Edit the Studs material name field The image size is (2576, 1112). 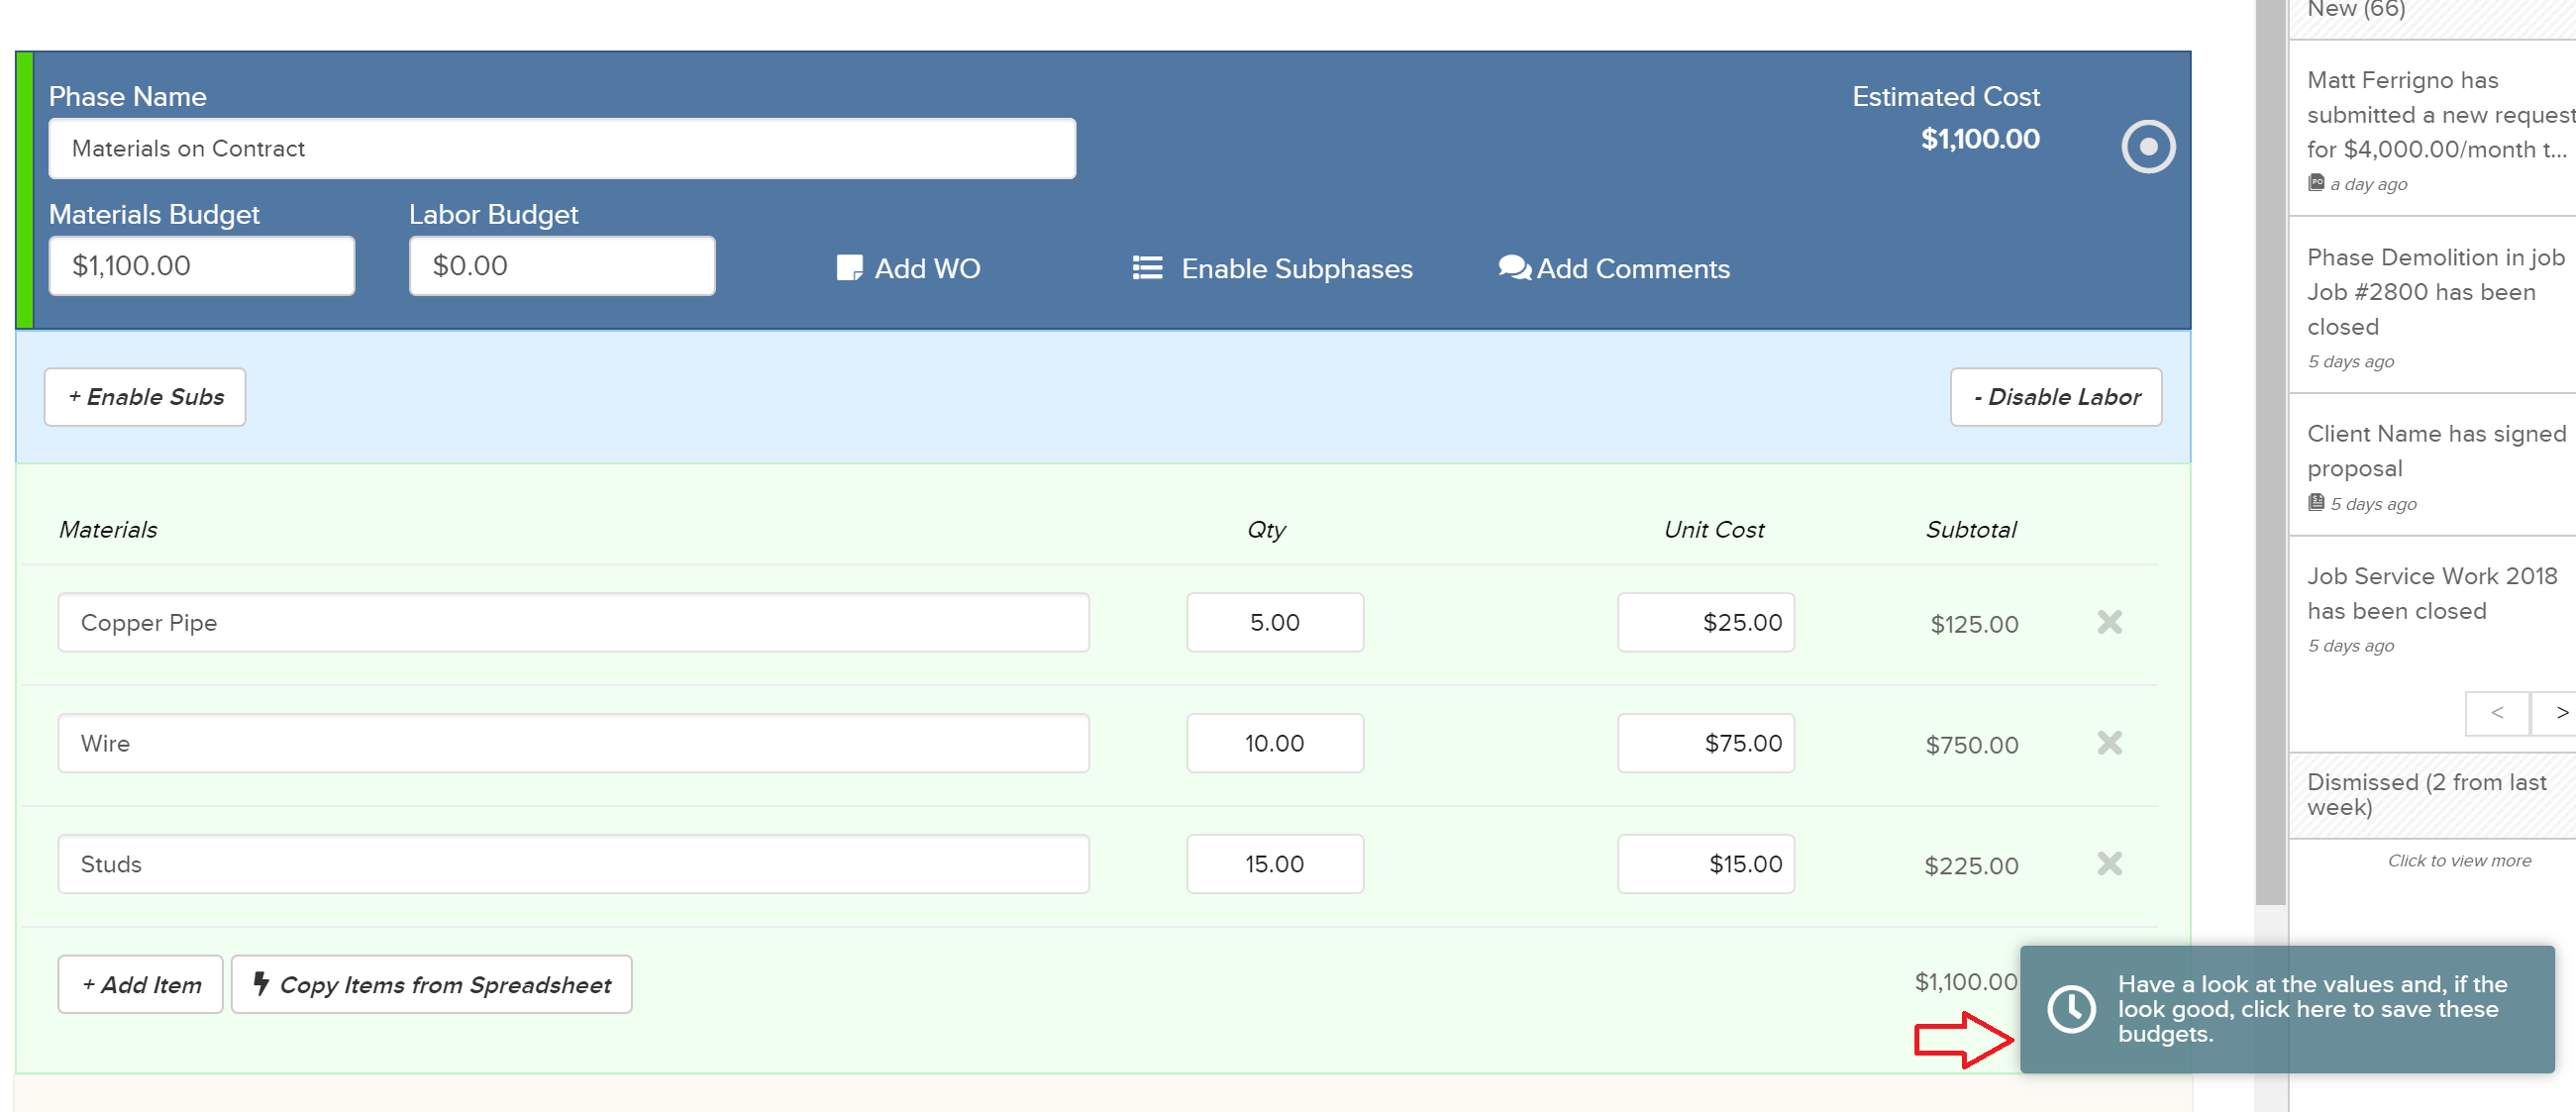pyautogui.click(x=573, y=864)
